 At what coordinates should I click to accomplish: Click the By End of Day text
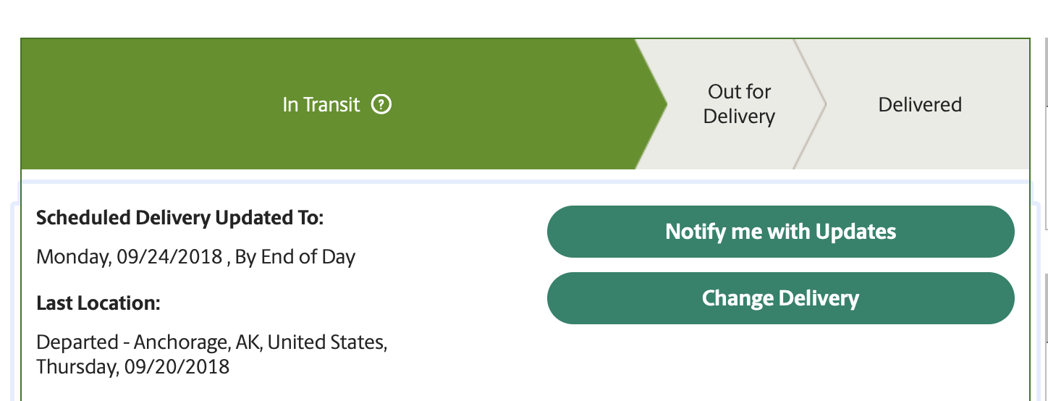[295, 257]
